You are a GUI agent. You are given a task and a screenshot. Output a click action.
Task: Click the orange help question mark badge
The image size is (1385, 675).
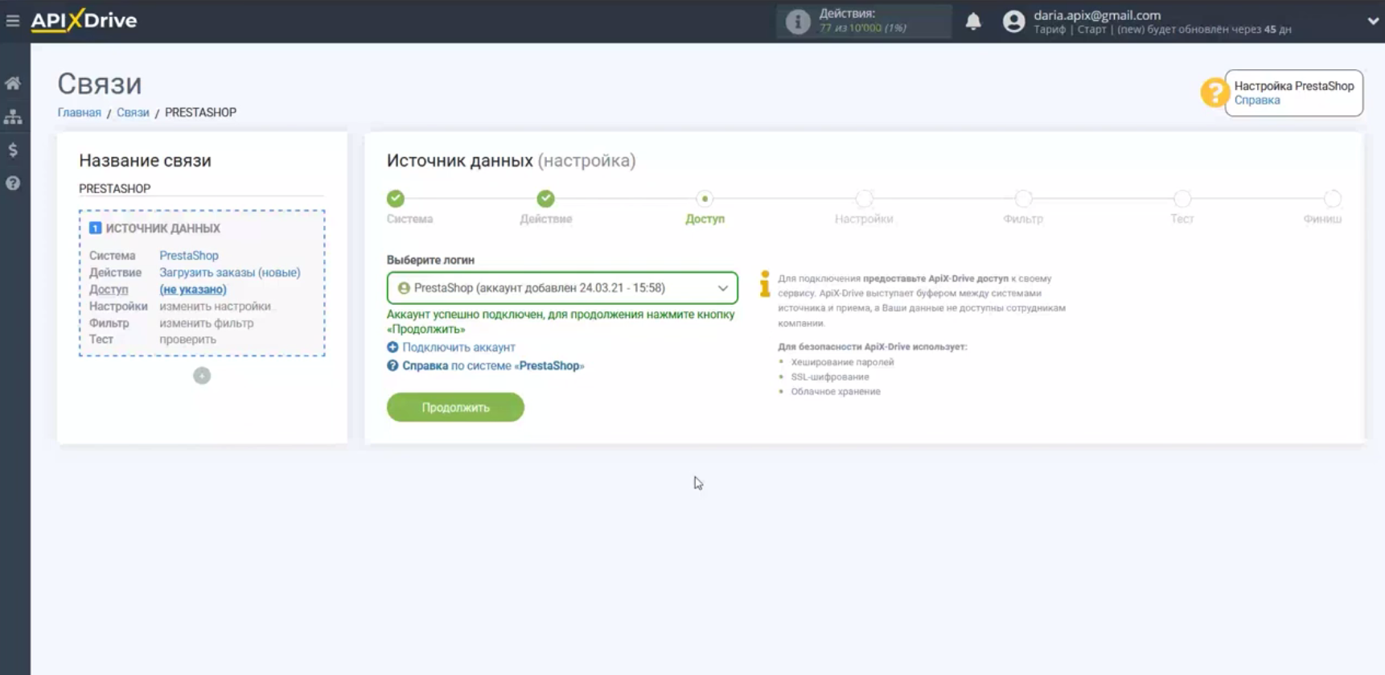tap(1213, 93)
